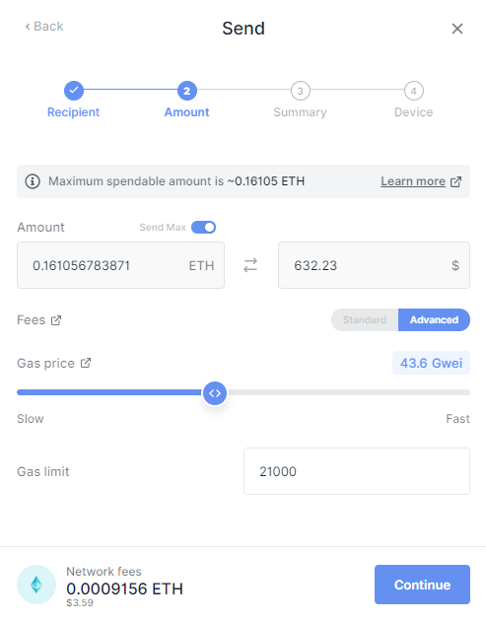The image size is (486, 622).
Task: Click the completed Recipient step checkmark
Action: click(74, 91)
